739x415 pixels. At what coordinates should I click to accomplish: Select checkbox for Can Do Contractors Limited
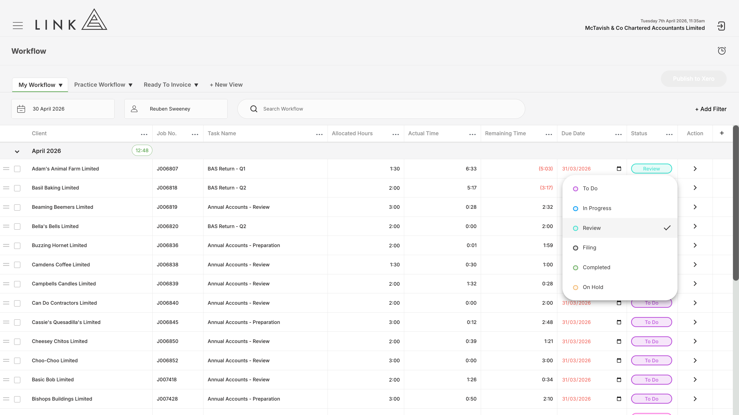tap(17, 303)
